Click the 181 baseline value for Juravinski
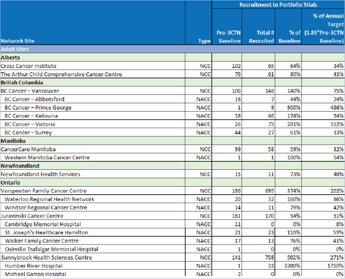Image resolution: width=345 pixels, height=279 pixels. point(236,216)
